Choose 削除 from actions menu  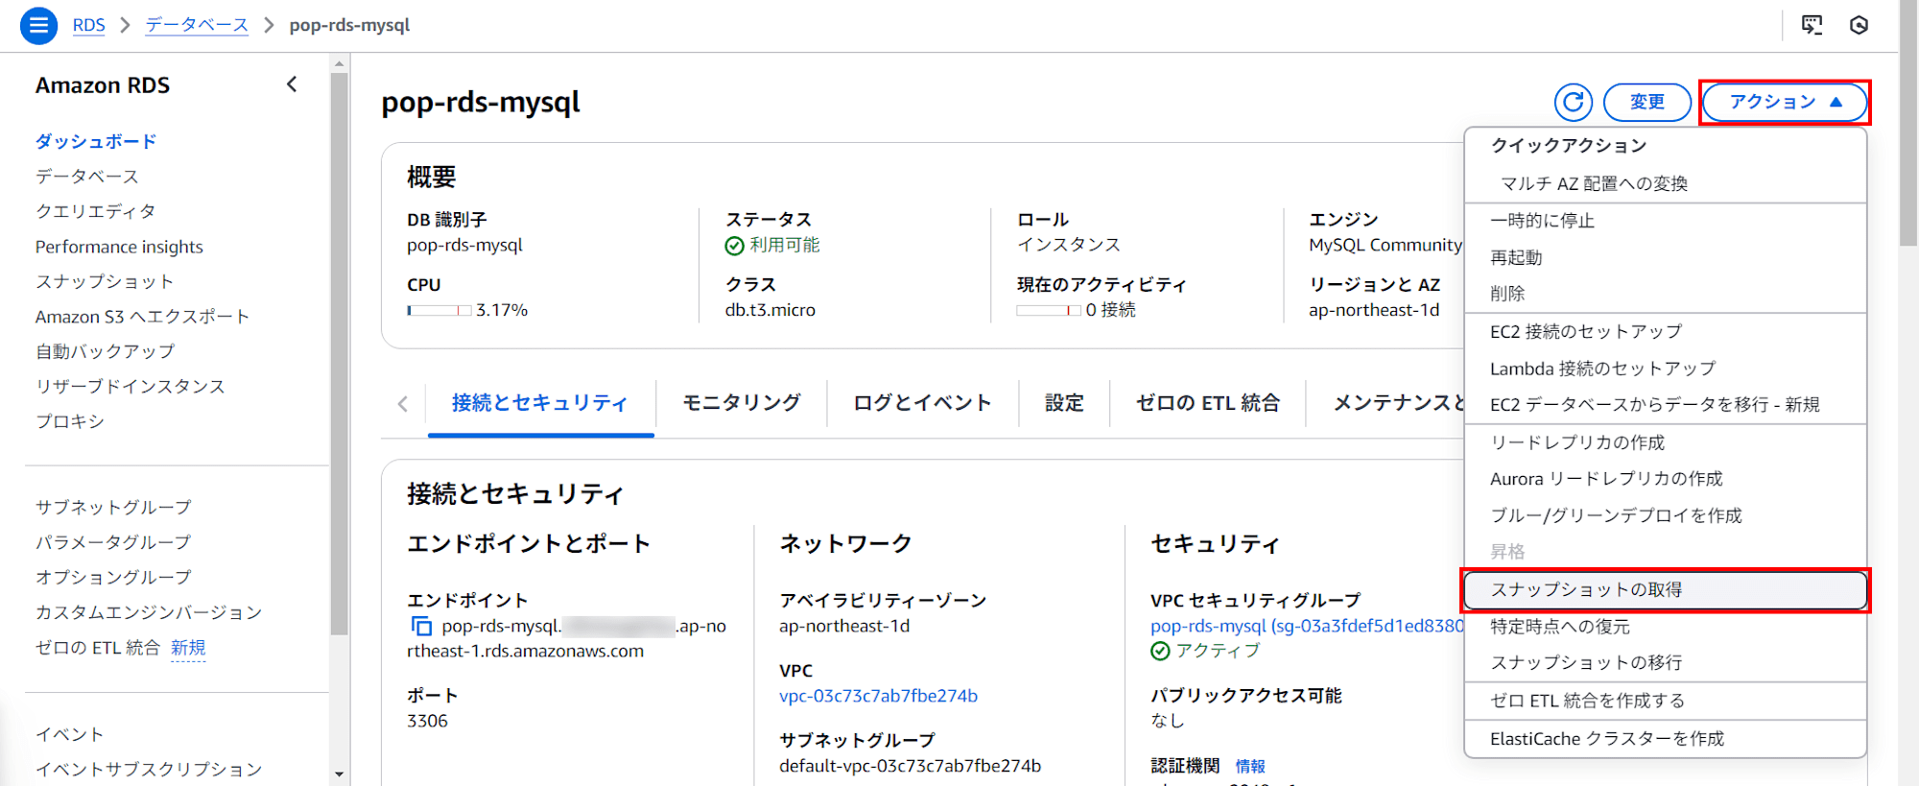click(x=1666, y=294)
